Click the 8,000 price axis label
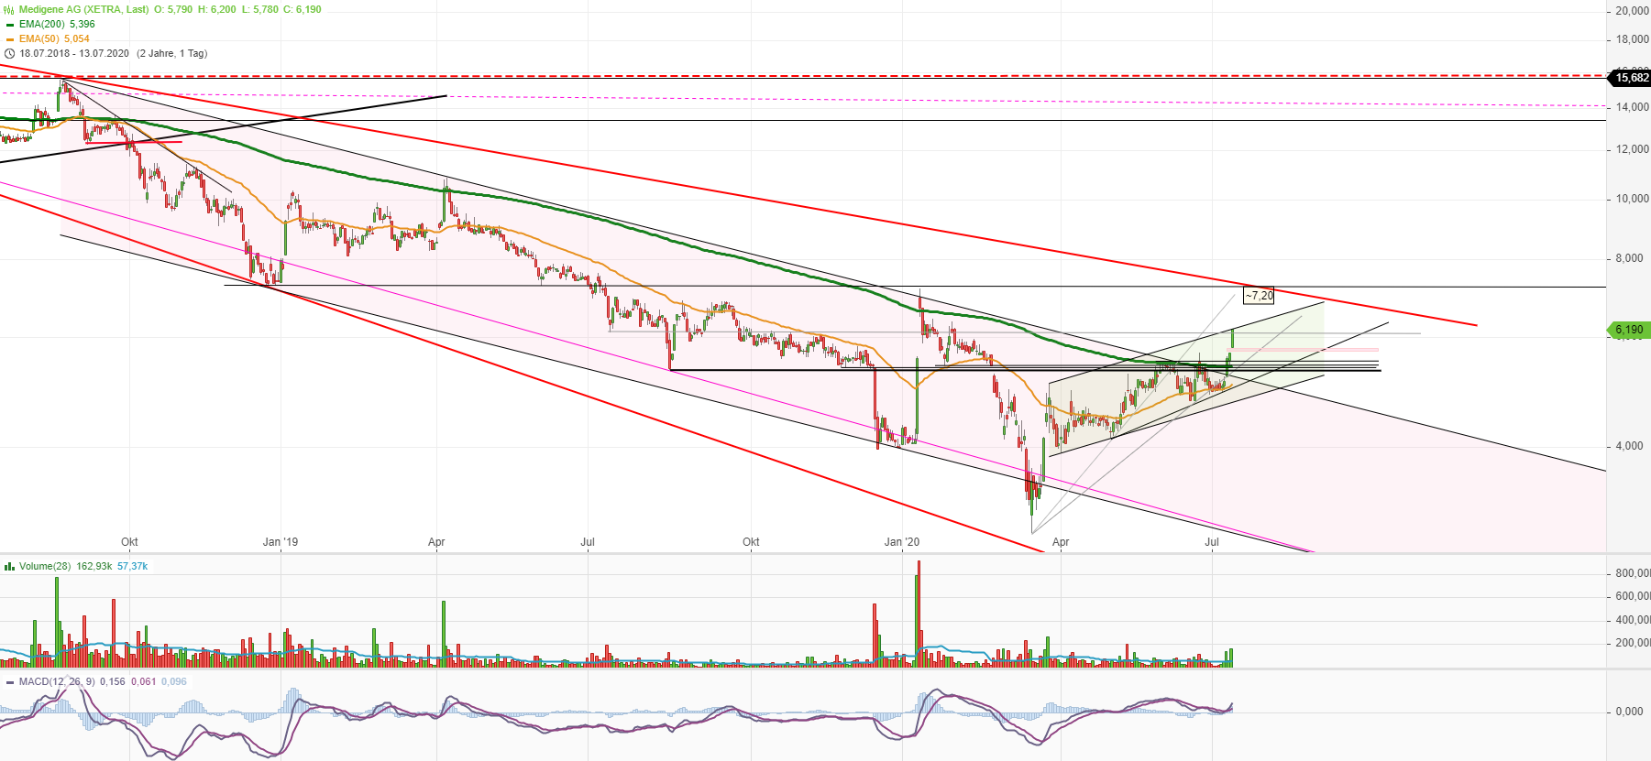The width and height of the screenshot is (1651, 761). point(1629,258)
